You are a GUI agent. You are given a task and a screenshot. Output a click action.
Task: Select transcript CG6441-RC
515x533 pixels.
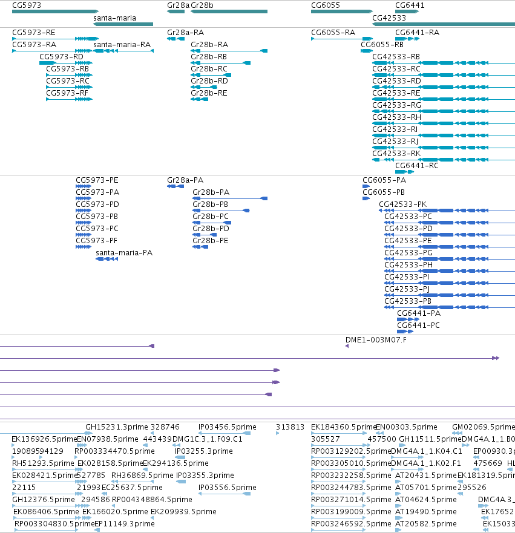(x=404, y=172)
